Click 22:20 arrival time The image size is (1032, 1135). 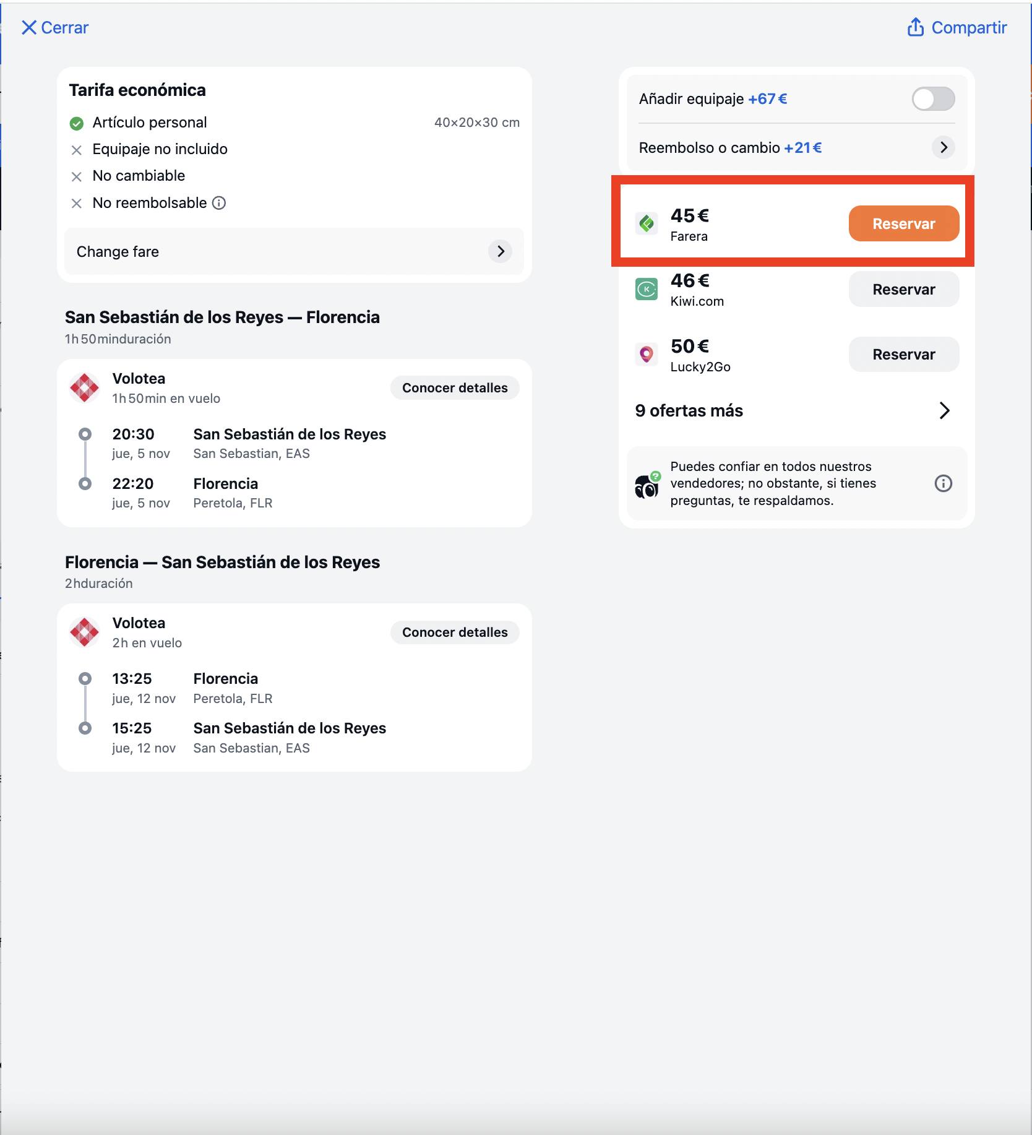pos(133,484)
